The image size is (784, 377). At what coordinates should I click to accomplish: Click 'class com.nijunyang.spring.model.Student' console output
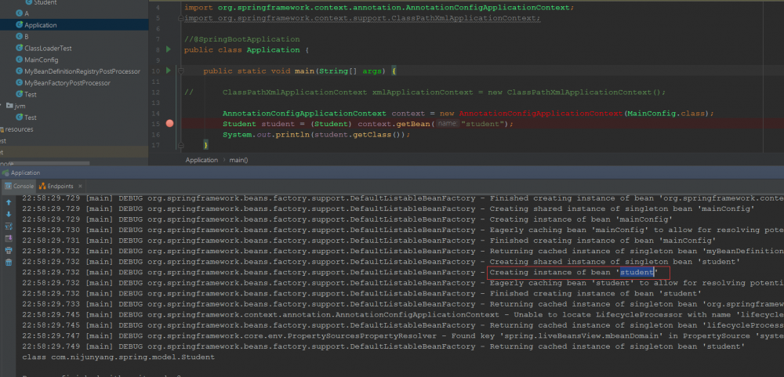118,357
